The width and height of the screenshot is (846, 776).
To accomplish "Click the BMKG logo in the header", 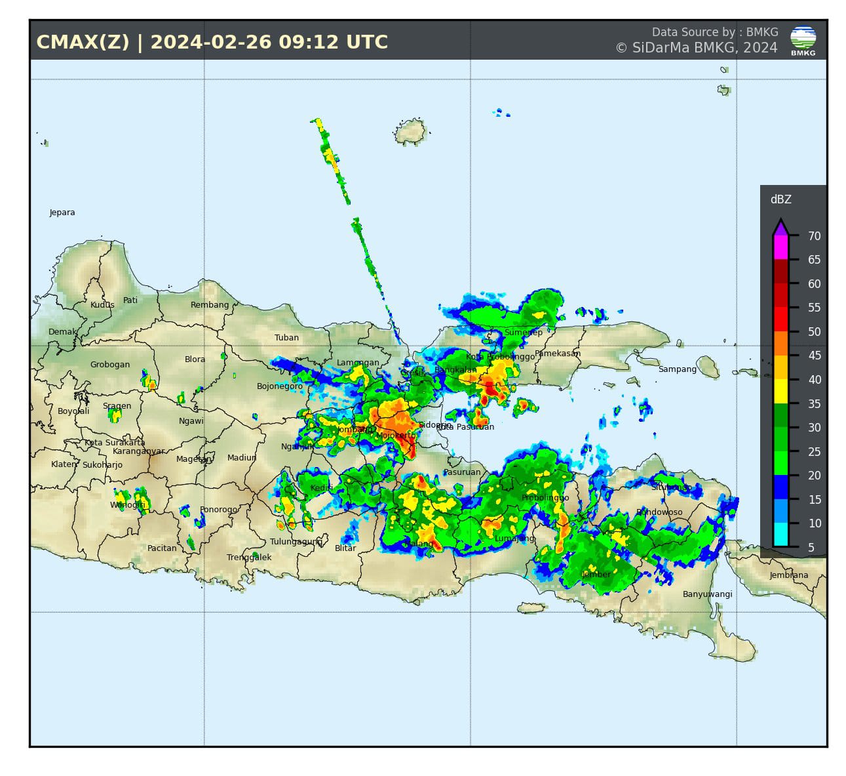I will [x=803, y=41].
